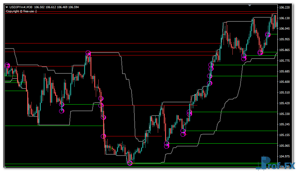The height and width of the screenshot is (171, 296).
Task: Click the 105.330 price label on the axis
Action: click(285, 114)
